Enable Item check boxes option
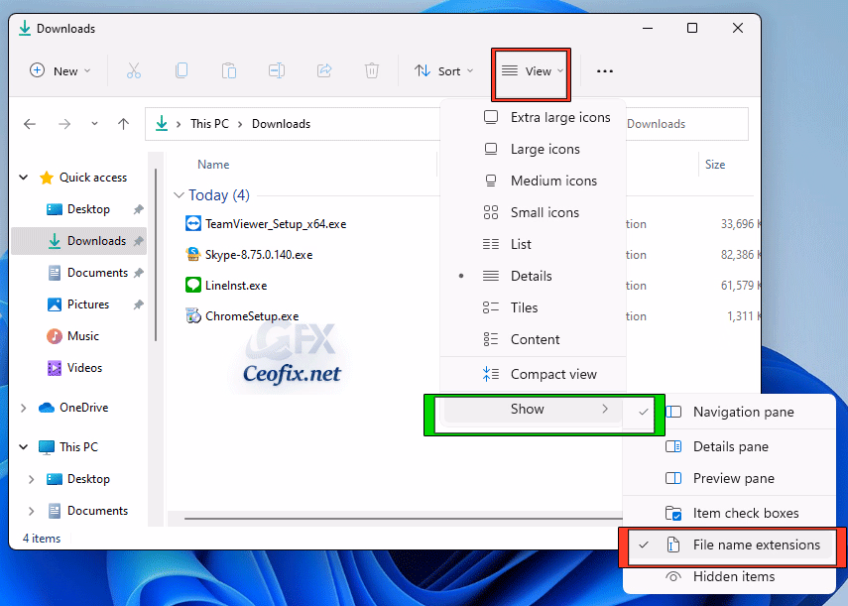Viewport: 848px width, 606px height. coord(745,513)
